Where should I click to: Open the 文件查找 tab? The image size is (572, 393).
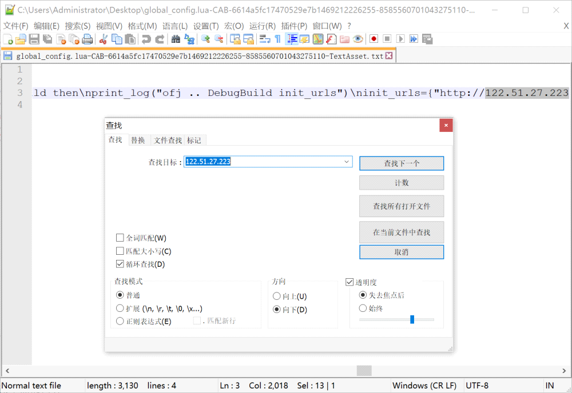[x=168, y=141]
